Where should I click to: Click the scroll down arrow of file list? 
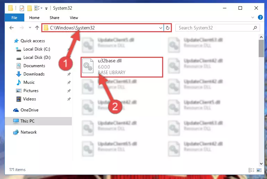(261, 163)
